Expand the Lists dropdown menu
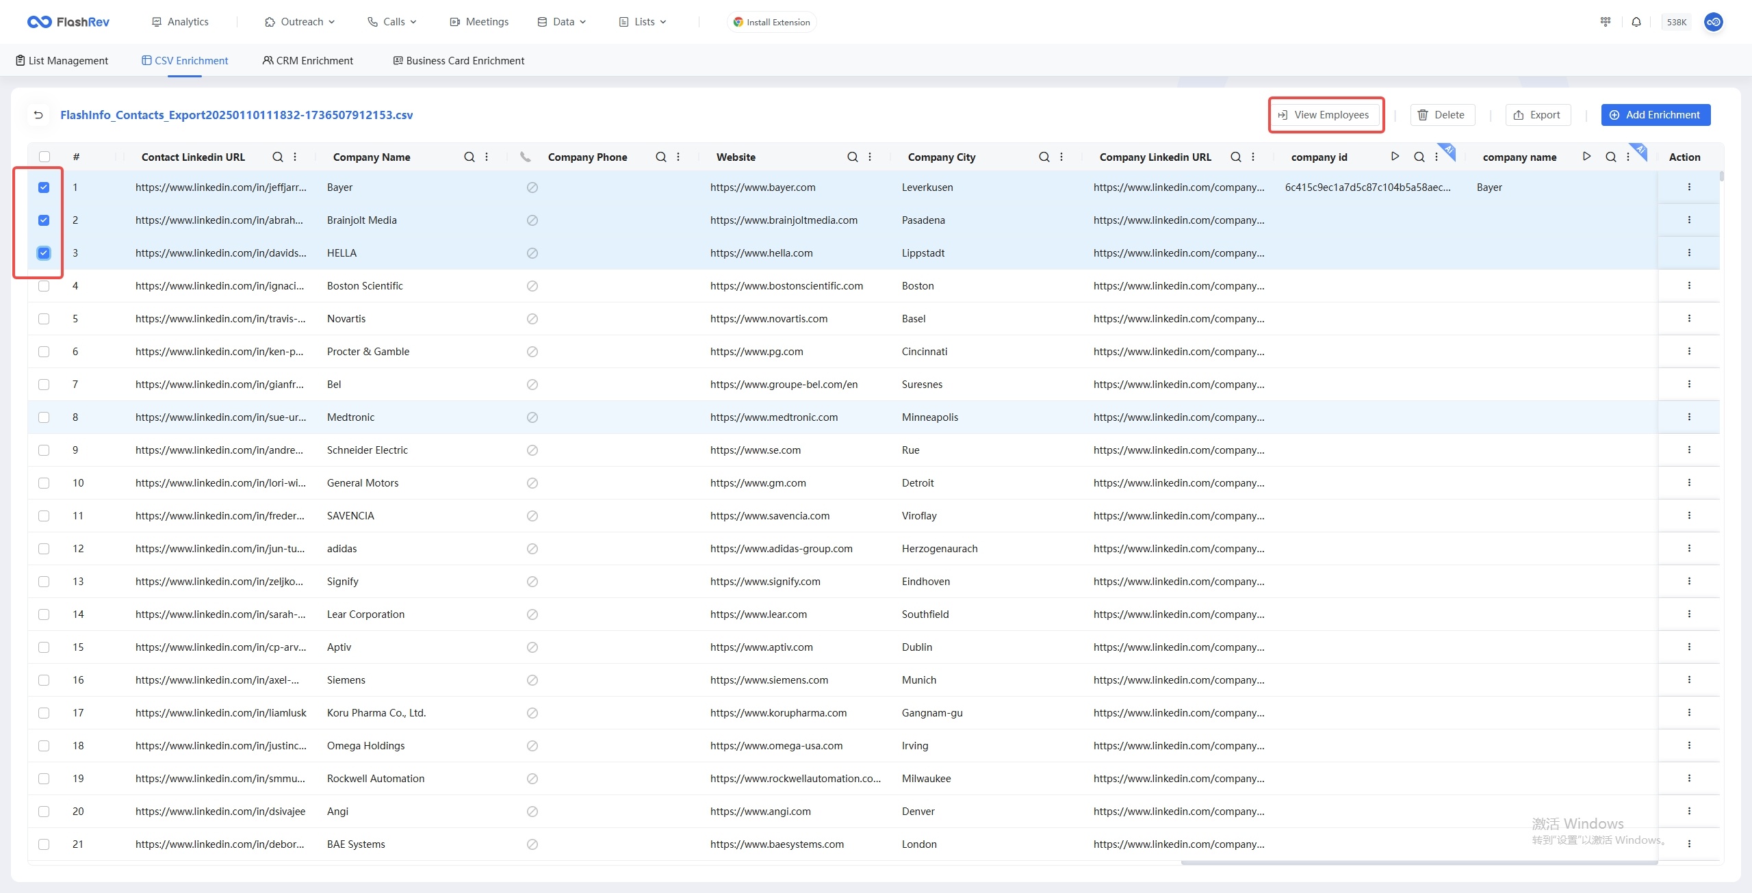The height and width of the screenshot is (893, 1752). click(x=642, y=22)
